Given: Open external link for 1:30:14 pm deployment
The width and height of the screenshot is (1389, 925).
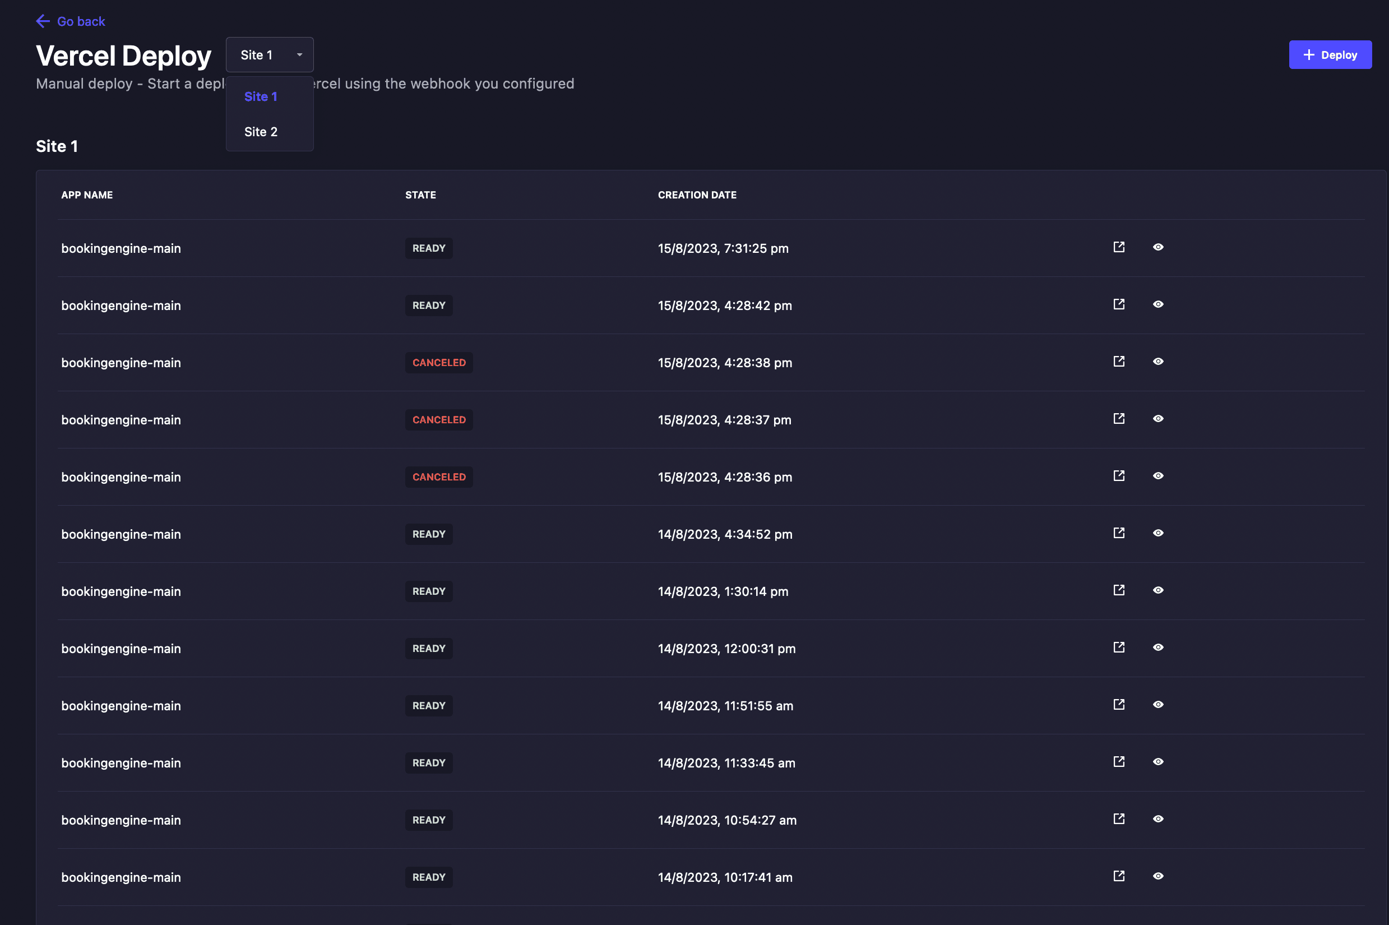Looking at the screenshot, I should (x=1119, y=590).
